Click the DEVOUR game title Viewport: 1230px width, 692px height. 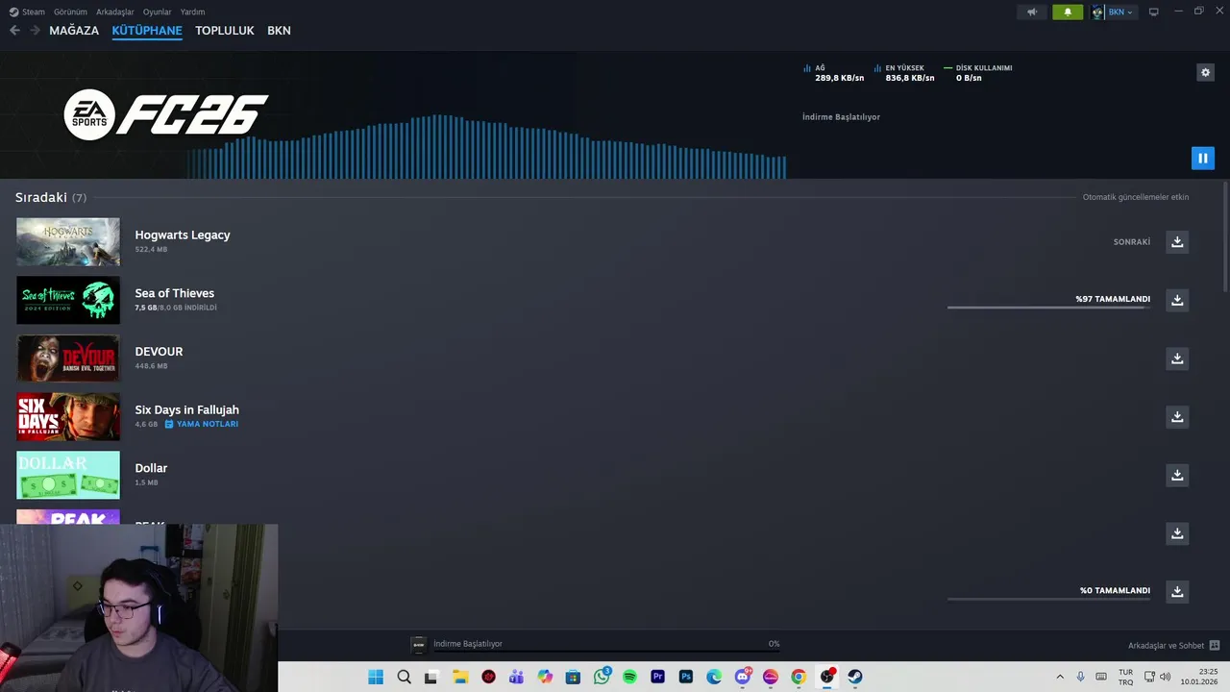point(159,352)
